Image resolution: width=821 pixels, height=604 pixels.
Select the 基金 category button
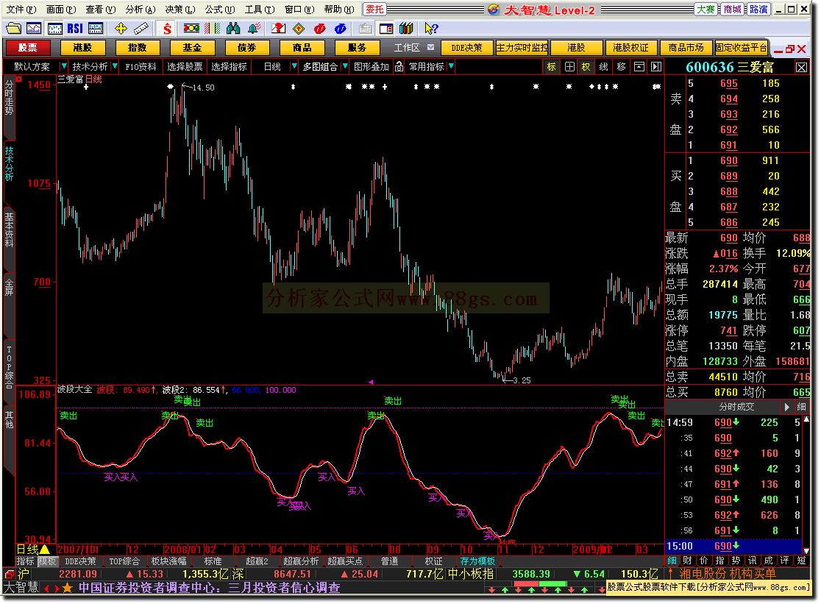click(x=192, y=48)
